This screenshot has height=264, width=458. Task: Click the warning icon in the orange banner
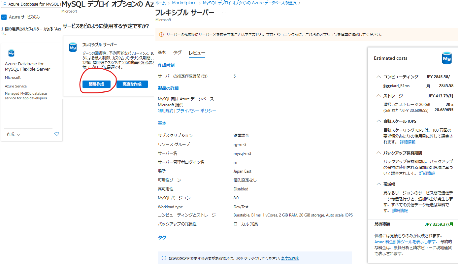(x=161, y=35)
